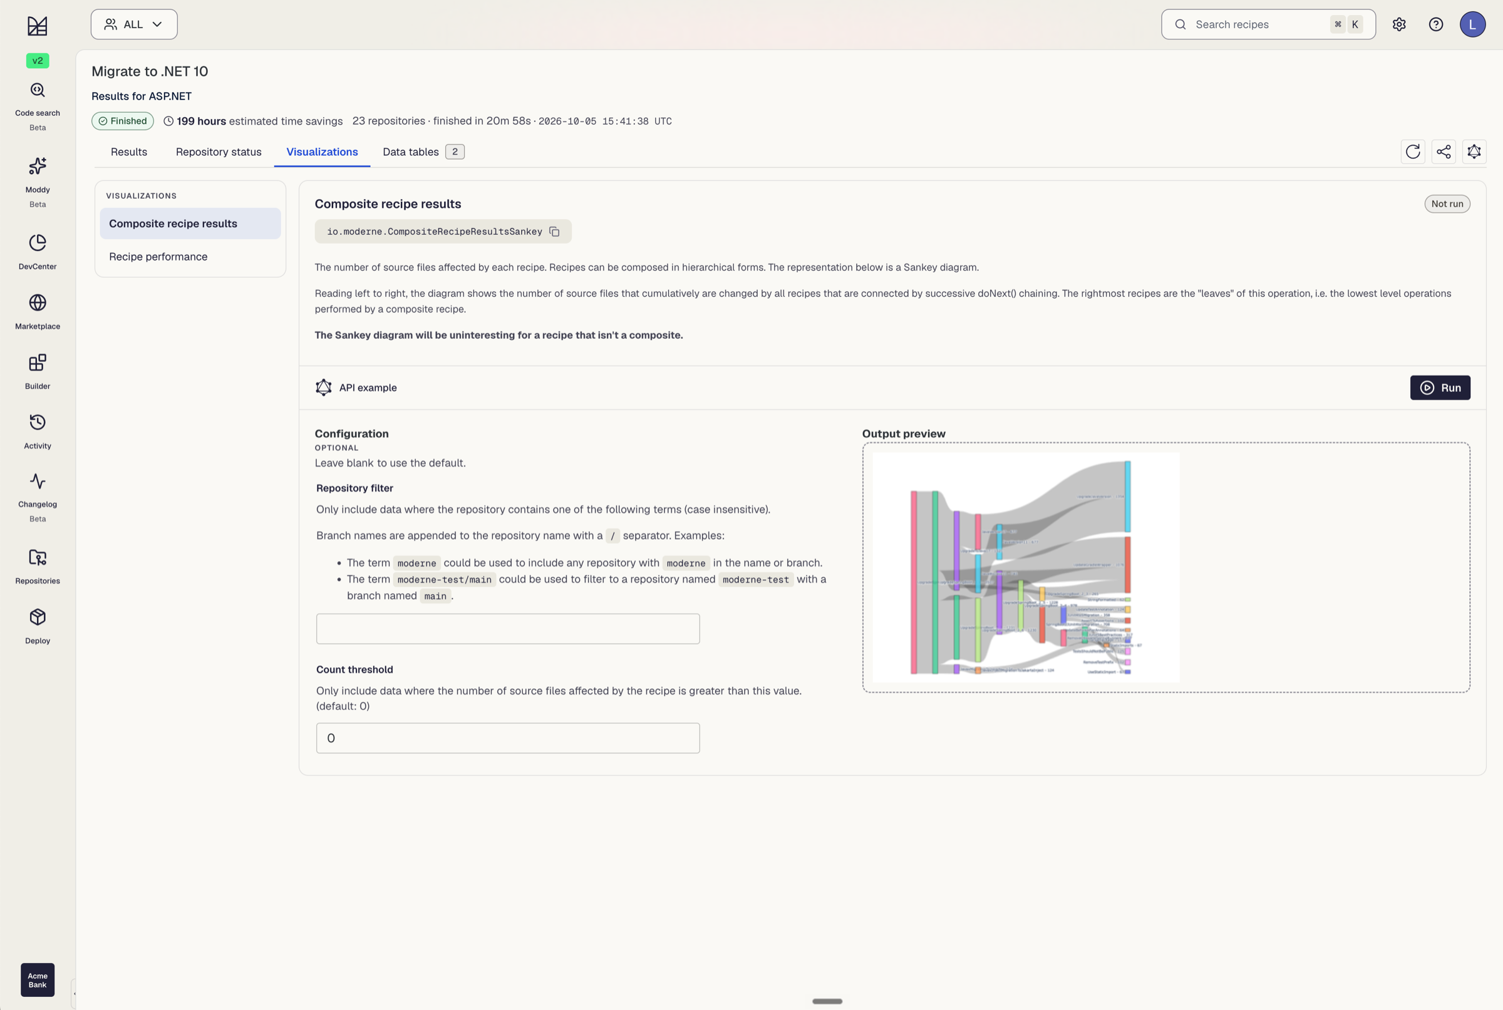This screenshot has height=1010, width=1503.
Task: Open Deploy in sidebar
Action: 38,626
